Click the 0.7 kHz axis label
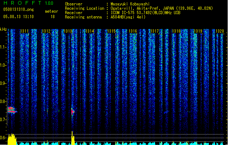Viewport: 228px width, 145px height. 3,120
